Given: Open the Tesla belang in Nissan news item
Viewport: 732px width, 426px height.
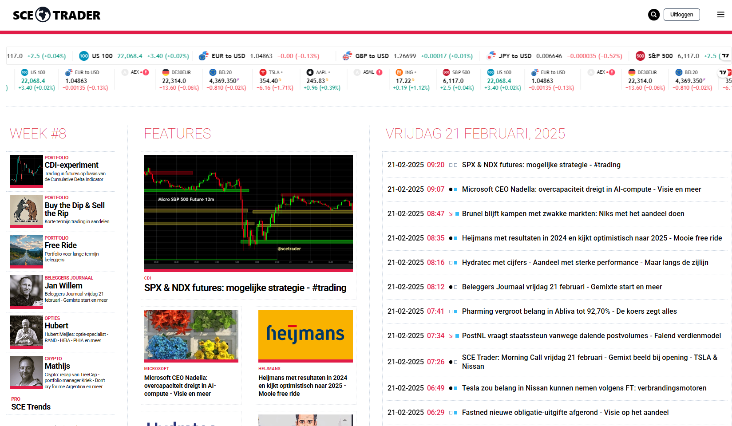Looking at the screenshot, I should tap(584, 388).
